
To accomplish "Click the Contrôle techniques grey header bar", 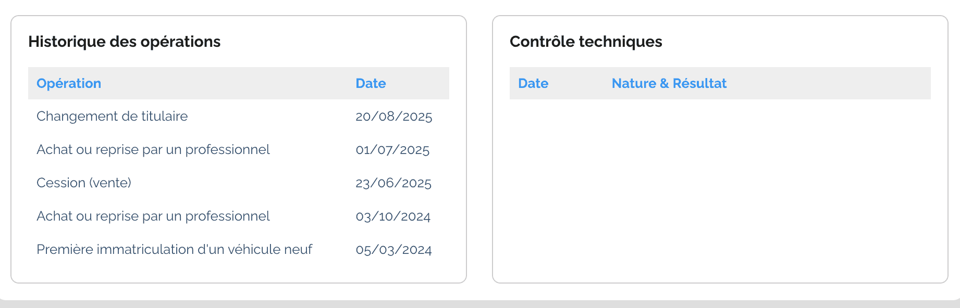I will click(834, 83).
